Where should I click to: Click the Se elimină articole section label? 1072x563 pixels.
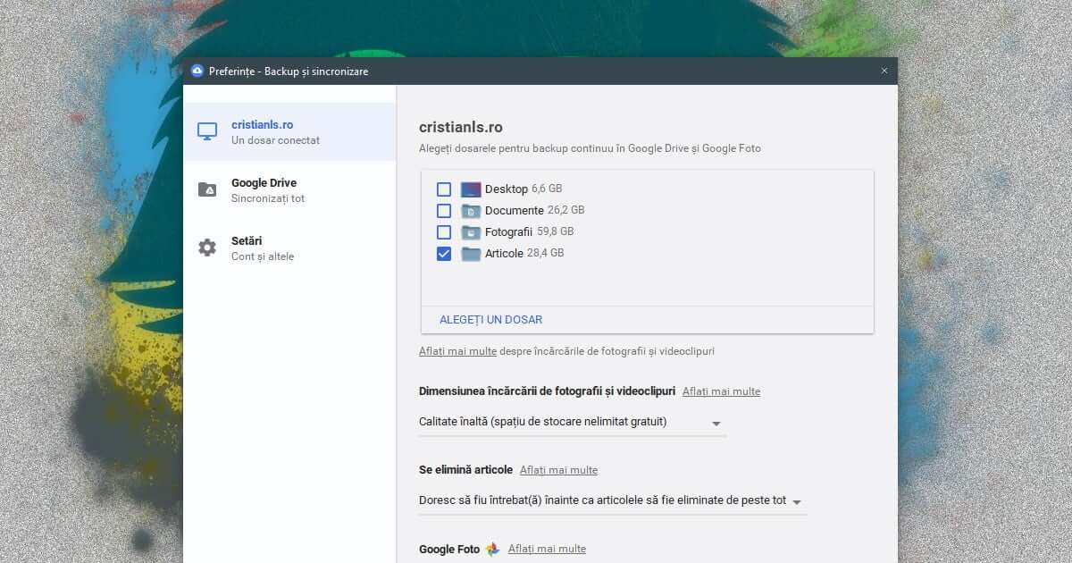[465, 470]
